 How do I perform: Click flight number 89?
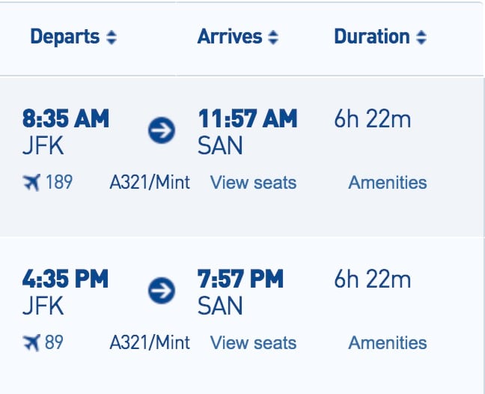pyautogui.click(x=54, y=342)
